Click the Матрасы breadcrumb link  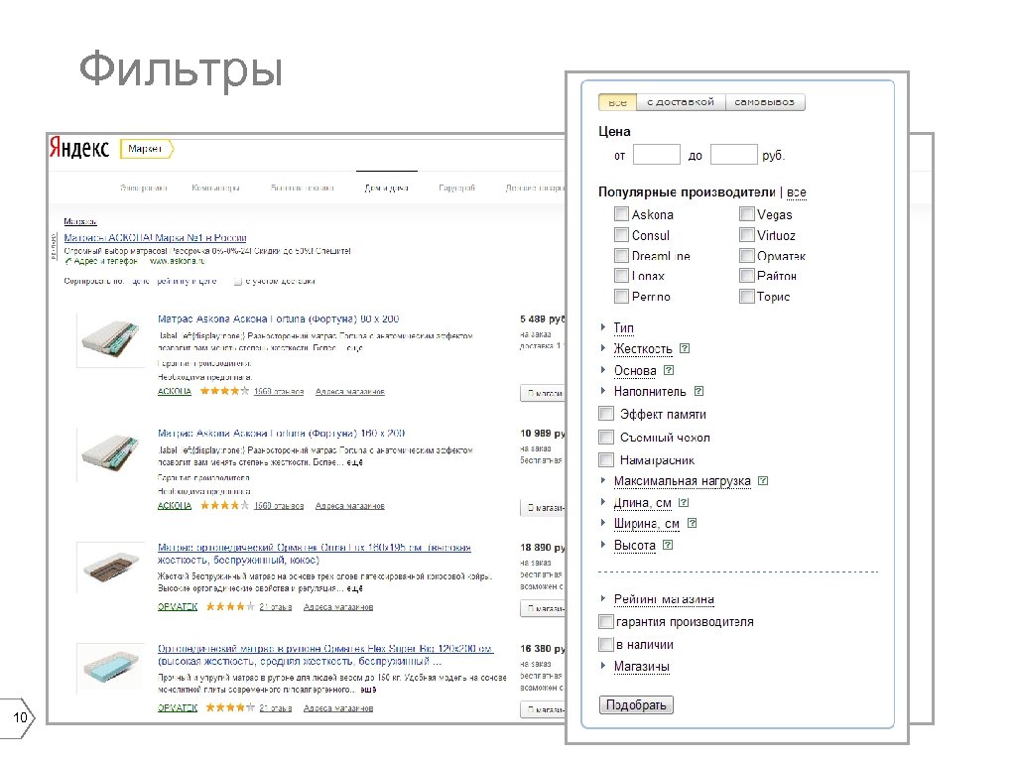click(x=80, y=221)
